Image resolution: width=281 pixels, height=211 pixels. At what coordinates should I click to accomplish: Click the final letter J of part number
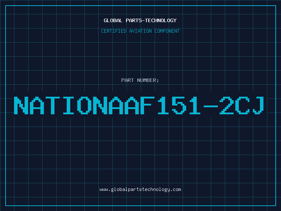(259, 105)
